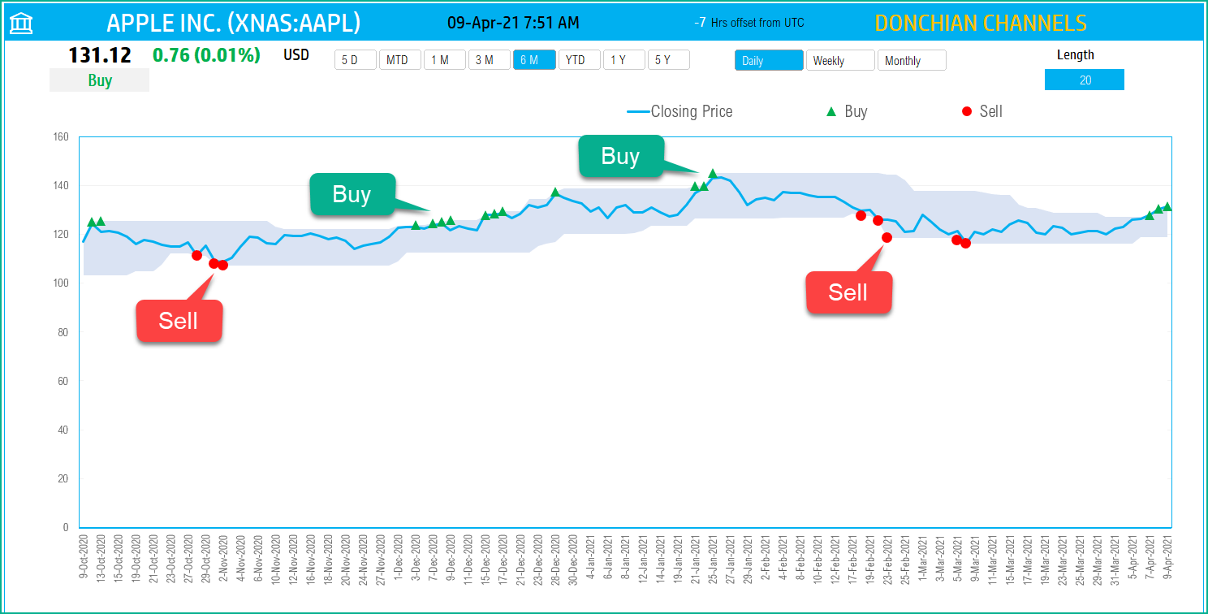Viewport: 1208px width, 614px height.
Task: Choose the 3 M range button
Action: tap(490, 60)
